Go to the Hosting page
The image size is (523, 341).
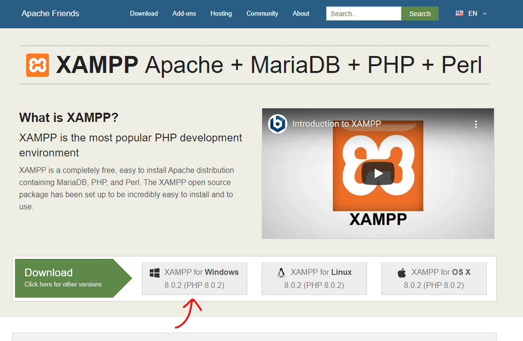(221, 13)
